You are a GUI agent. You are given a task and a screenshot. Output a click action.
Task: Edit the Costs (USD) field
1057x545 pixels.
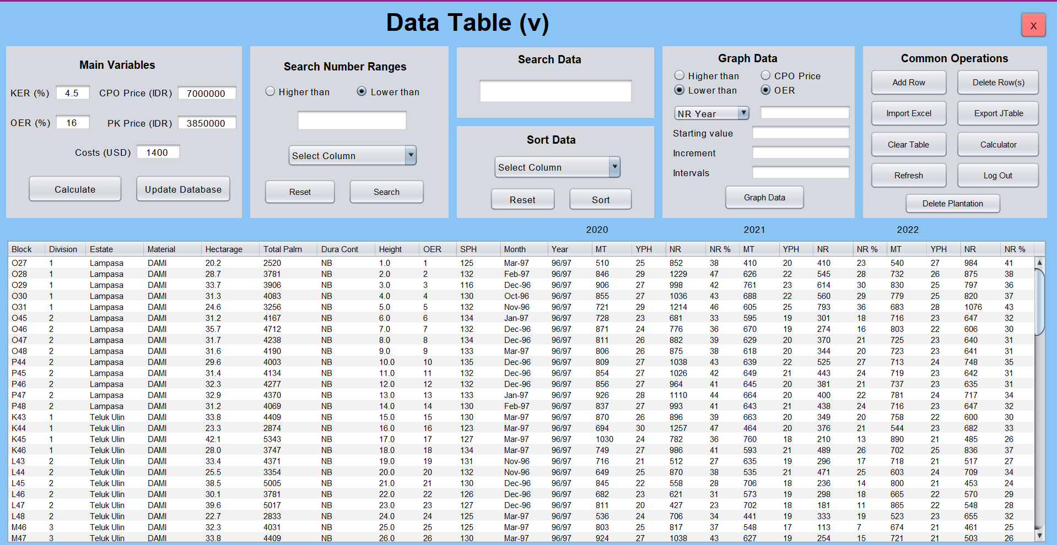pyautogui.click(x=158, y=152)
